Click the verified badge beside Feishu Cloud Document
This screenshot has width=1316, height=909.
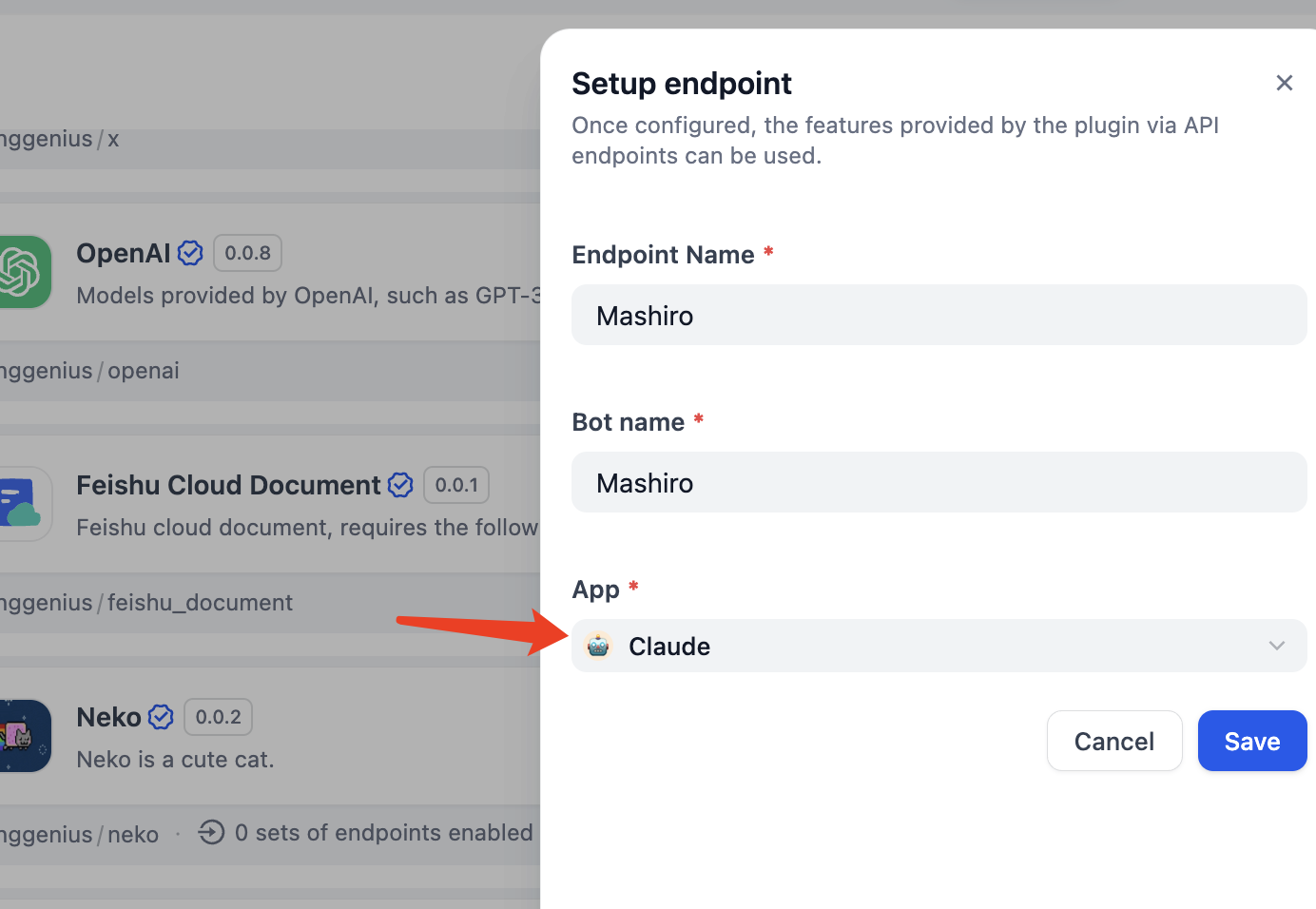(400, 485)
